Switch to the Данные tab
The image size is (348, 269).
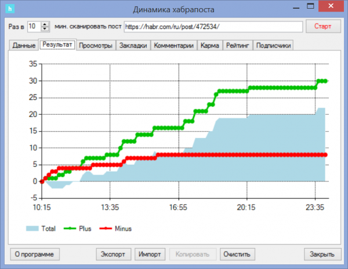tap(24, 45)
